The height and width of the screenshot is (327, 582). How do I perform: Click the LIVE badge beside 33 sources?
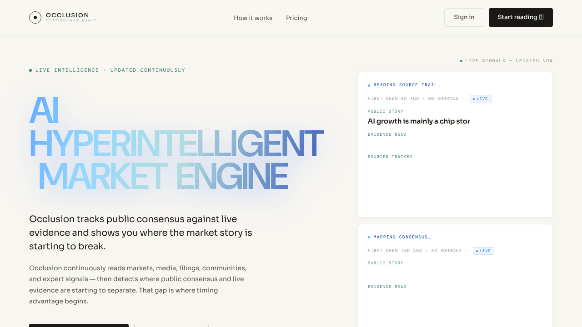pyautogui.click(x=483, y=251)
